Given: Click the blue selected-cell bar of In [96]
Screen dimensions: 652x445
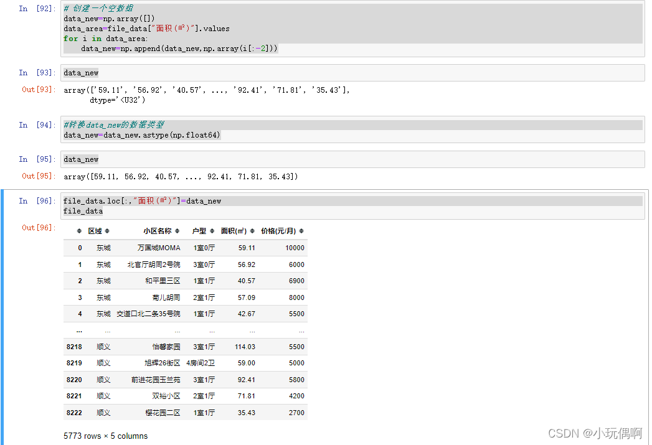Looking at the screenshot, I should tap(2, 317).
